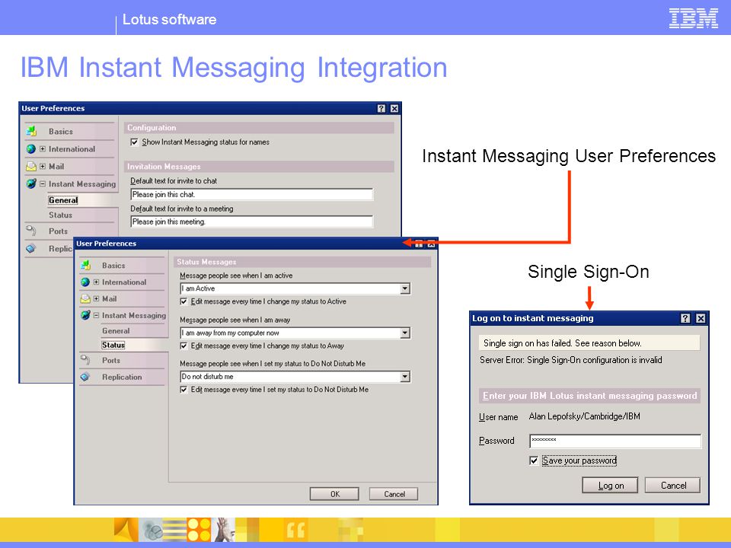This screenshot has height=548, width=731.
Task: Uncheck the Save your password checkbox
Action: 535,461
